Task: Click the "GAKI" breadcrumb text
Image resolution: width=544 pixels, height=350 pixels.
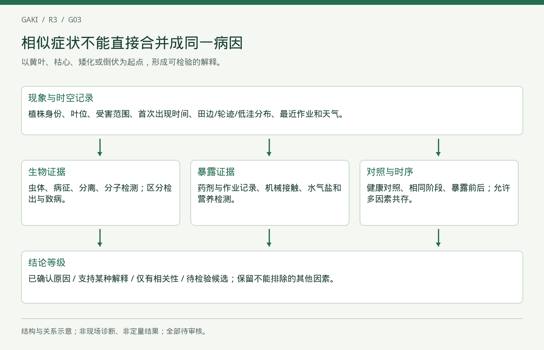Action: click(30, 20)
